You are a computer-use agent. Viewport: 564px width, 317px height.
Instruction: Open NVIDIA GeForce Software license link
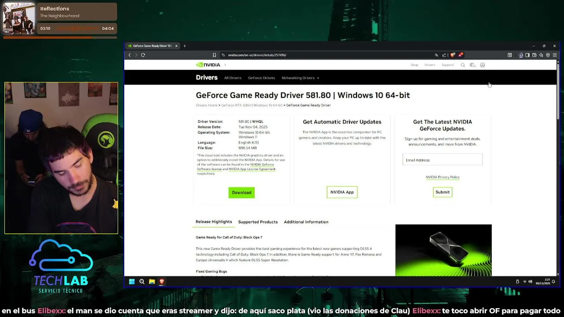pos(235,166)
